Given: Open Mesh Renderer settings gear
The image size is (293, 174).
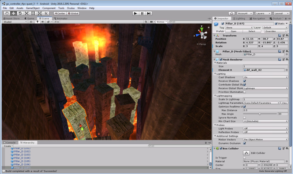Looking at the screenshot, I should pos(287,59).
